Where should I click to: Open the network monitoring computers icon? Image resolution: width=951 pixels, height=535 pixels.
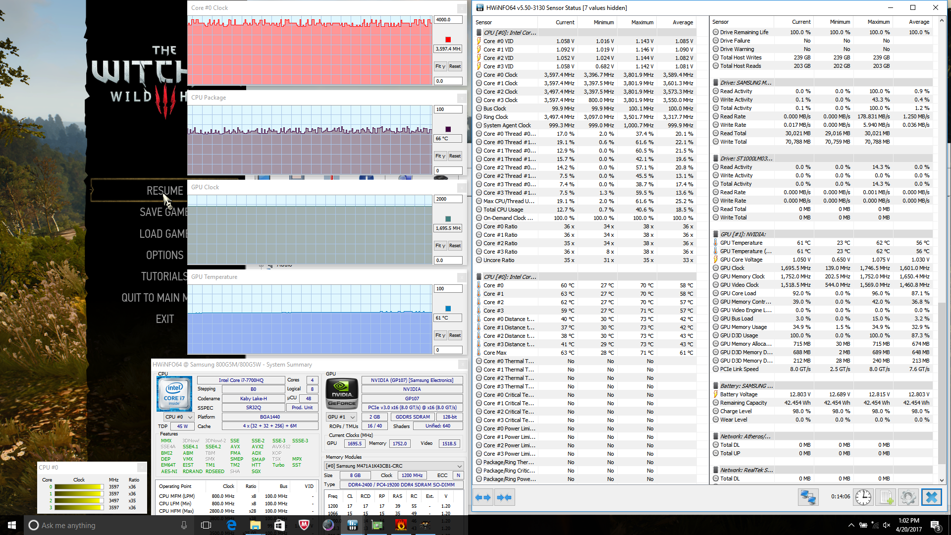point(808,497)
